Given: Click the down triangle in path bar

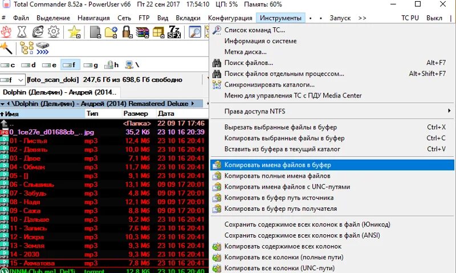Looking at the screenshot, I should tap(2, 104).
